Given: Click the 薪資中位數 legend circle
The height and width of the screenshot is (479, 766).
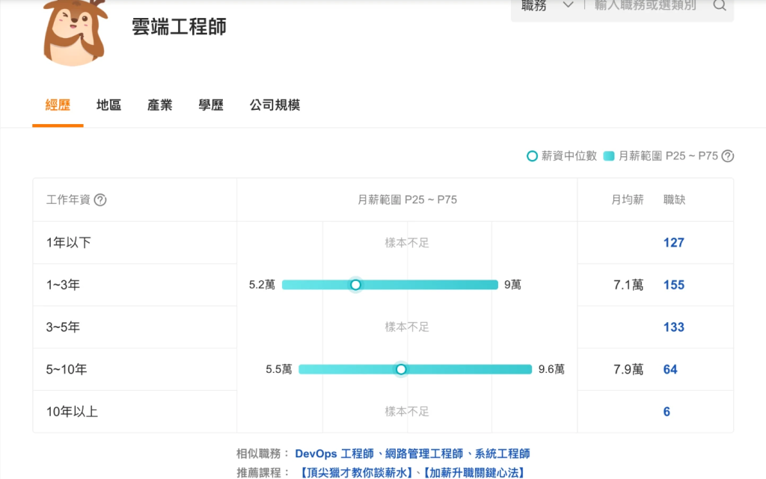Looking at the screenshot, I should click(x=532, y=156).
